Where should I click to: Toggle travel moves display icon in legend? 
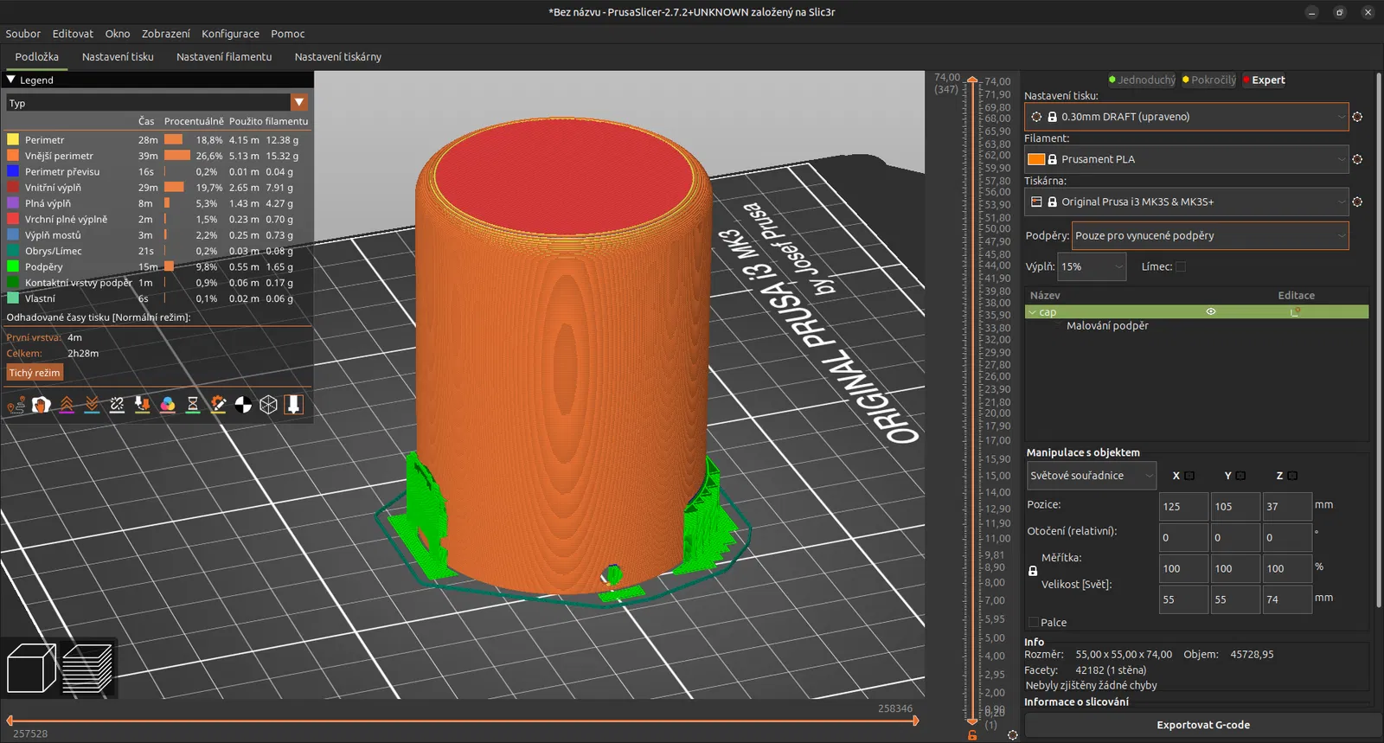tap(16, 405)
